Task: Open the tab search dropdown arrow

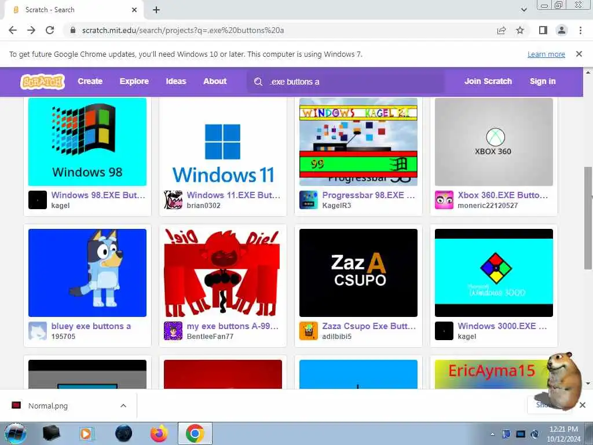Action: pyautogui.click(x=524, y=10)
